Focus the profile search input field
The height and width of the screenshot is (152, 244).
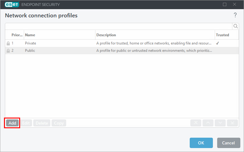pyautogui.click(x=119, y=26)
